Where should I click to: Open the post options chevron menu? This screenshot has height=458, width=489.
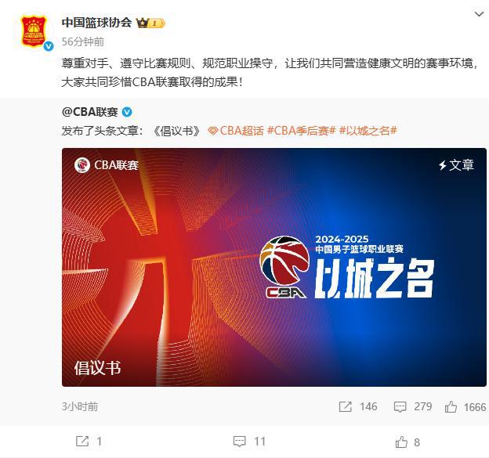479,14
